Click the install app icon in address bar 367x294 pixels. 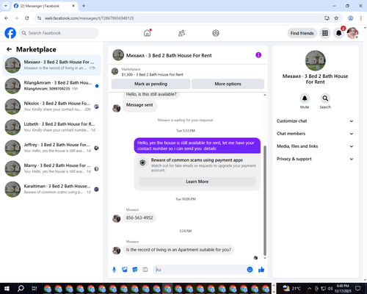click(327, 18)
